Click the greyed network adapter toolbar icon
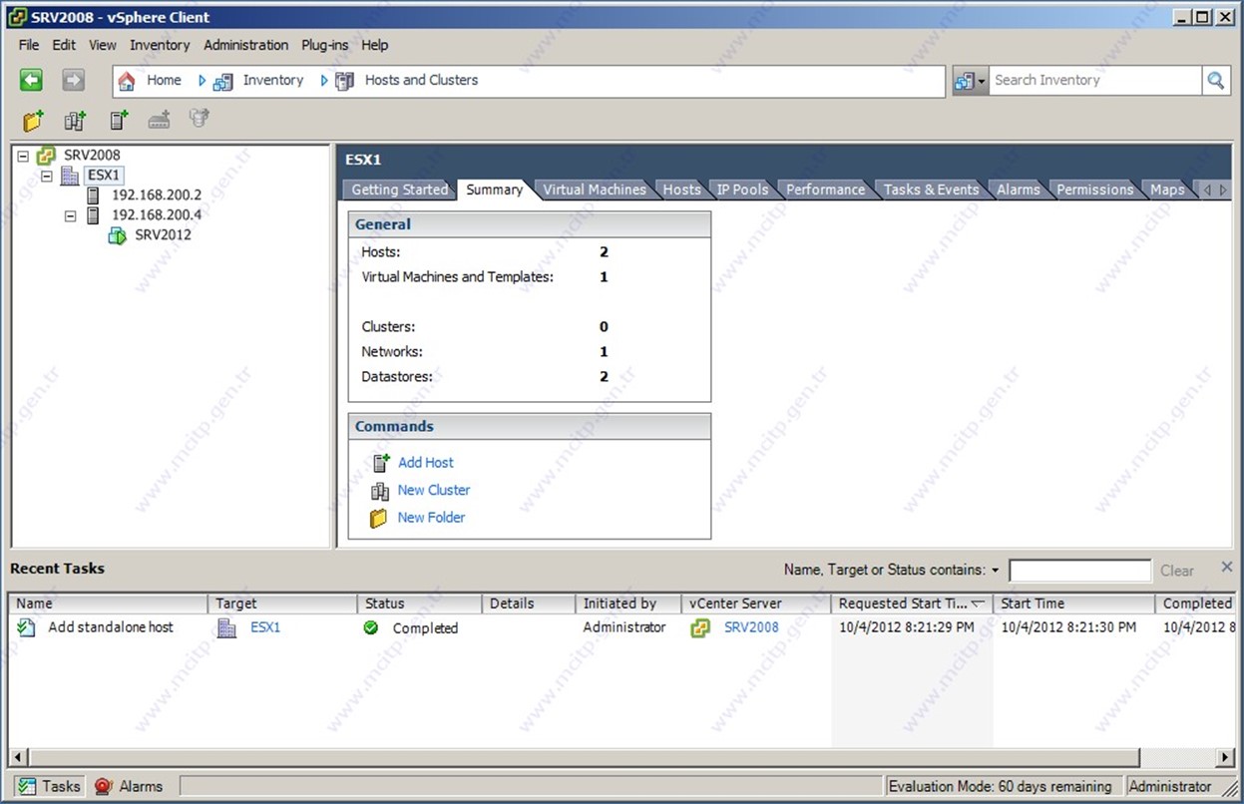 tap(159, 121)
